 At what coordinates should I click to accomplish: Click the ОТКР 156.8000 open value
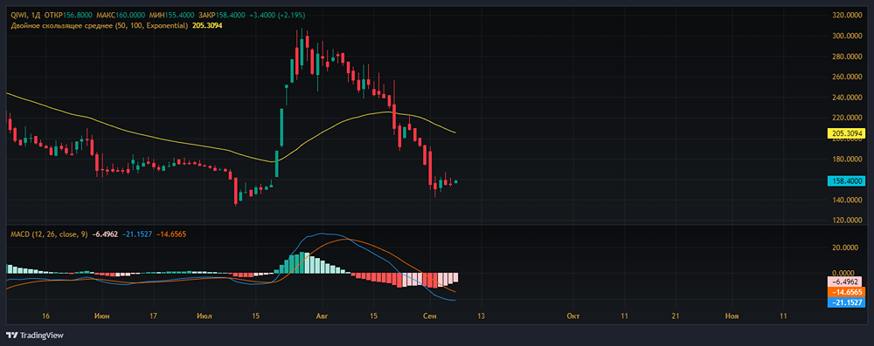(x=67, y=15)
